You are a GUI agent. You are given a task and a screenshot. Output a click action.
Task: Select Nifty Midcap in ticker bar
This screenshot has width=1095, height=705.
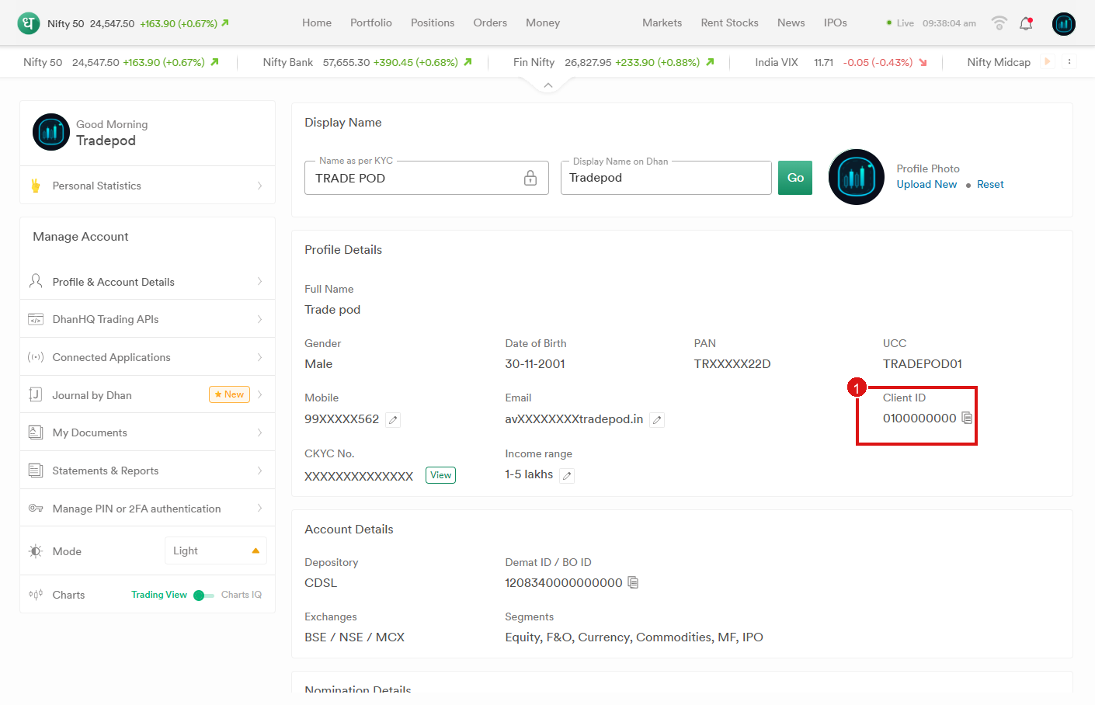tap(999, 62)
